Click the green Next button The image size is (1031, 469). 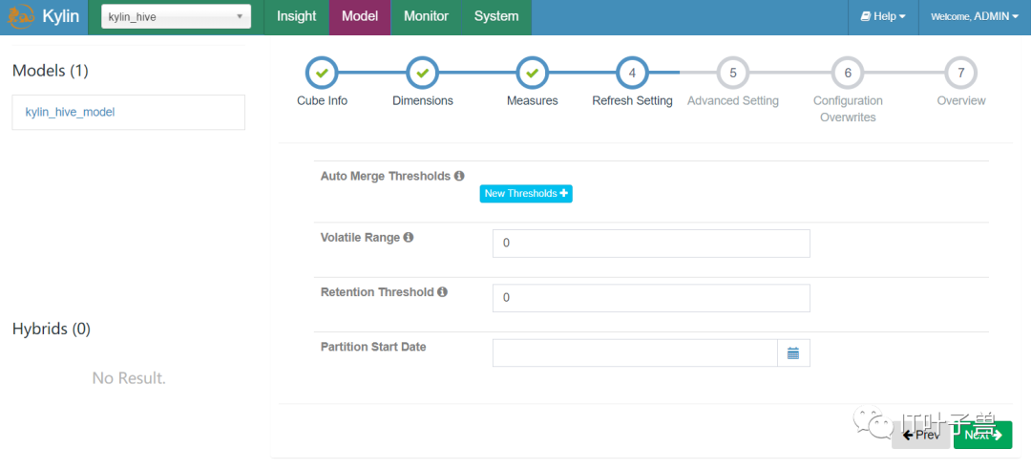point(983,435)
